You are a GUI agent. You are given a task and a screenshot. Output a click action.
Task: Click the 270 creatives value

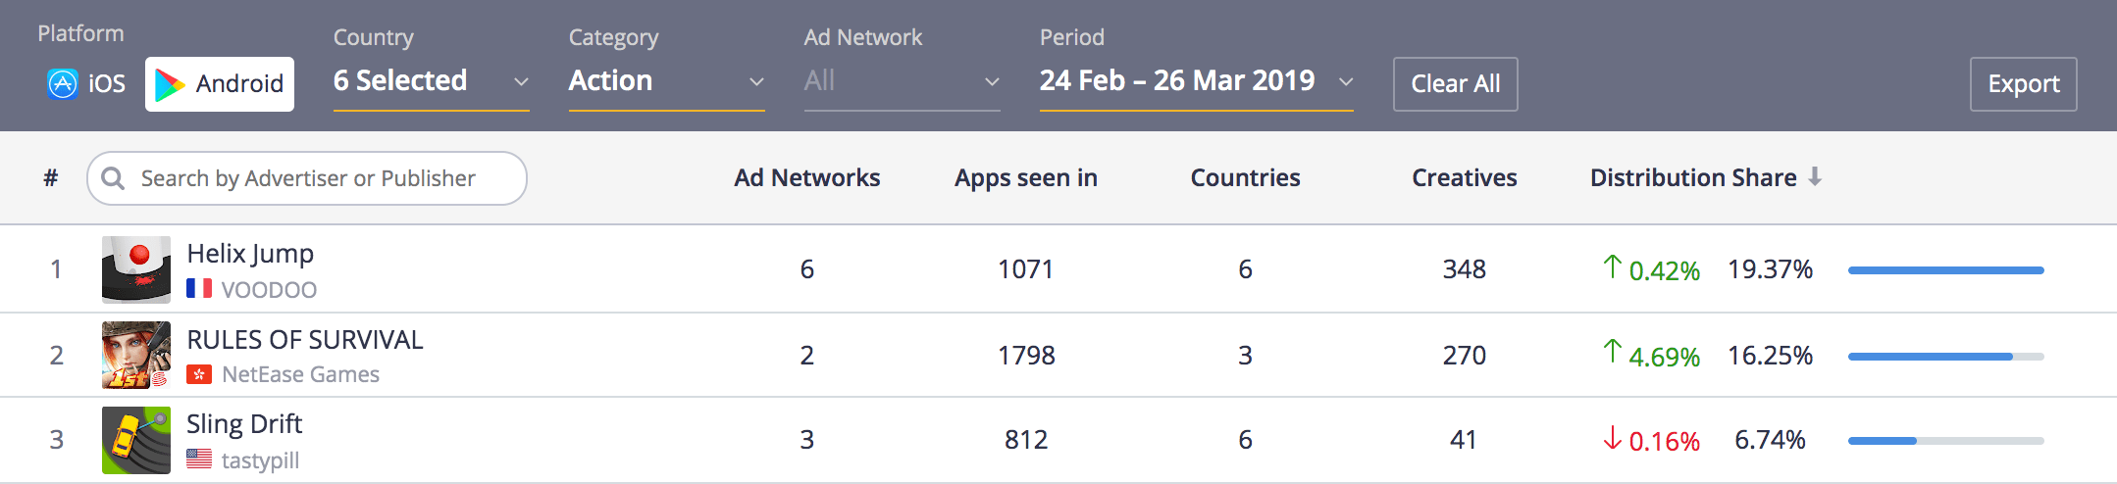point(1464,356)
